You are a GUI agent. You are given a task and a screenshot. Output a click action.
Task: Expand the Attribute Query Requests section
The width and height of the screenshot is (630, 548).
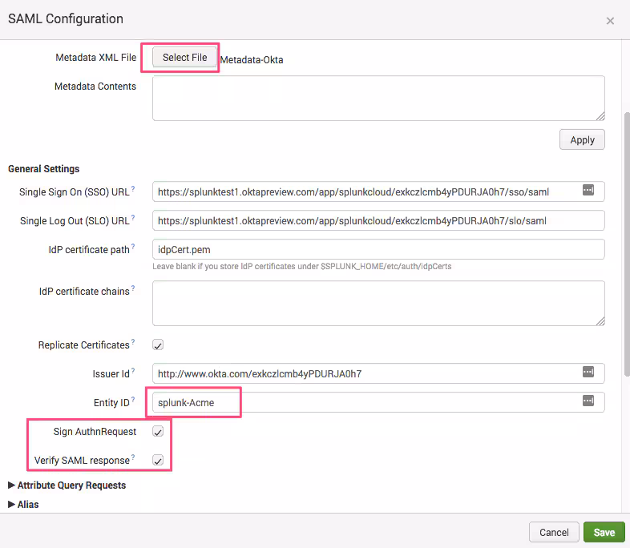click(67, 485)
